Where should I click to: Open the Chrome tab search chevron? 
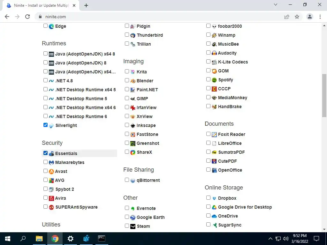[x=276, y=4]
